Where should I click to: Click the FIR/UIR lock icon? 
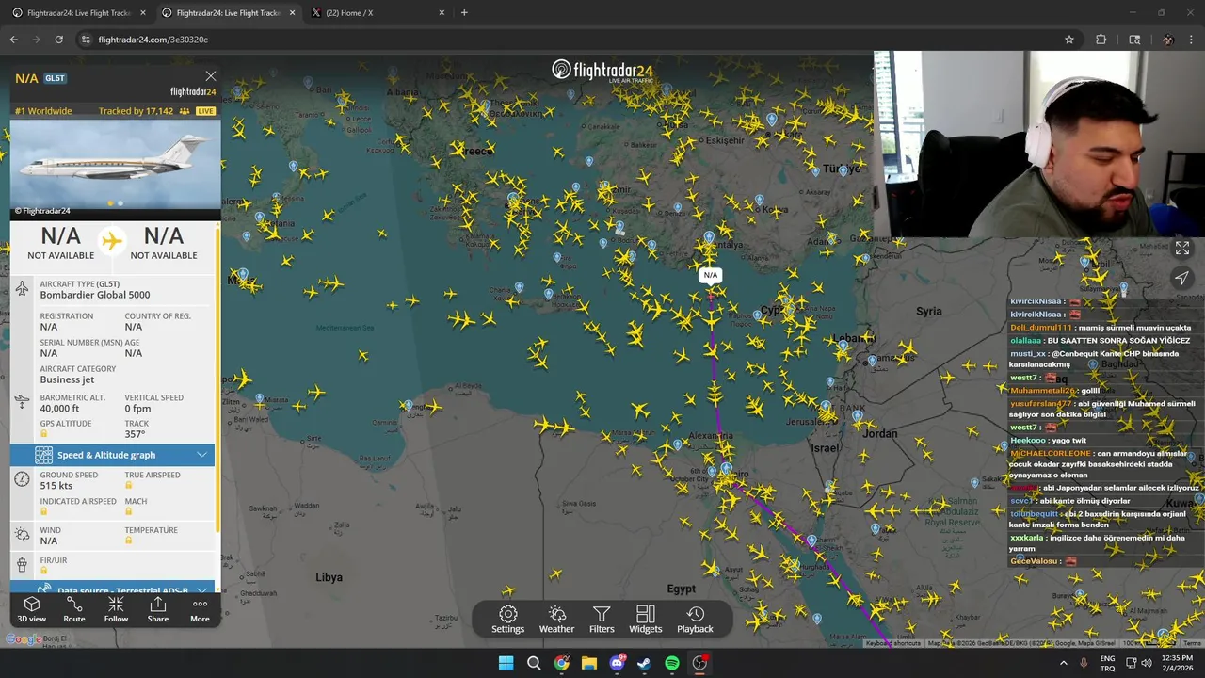(44, 571)
